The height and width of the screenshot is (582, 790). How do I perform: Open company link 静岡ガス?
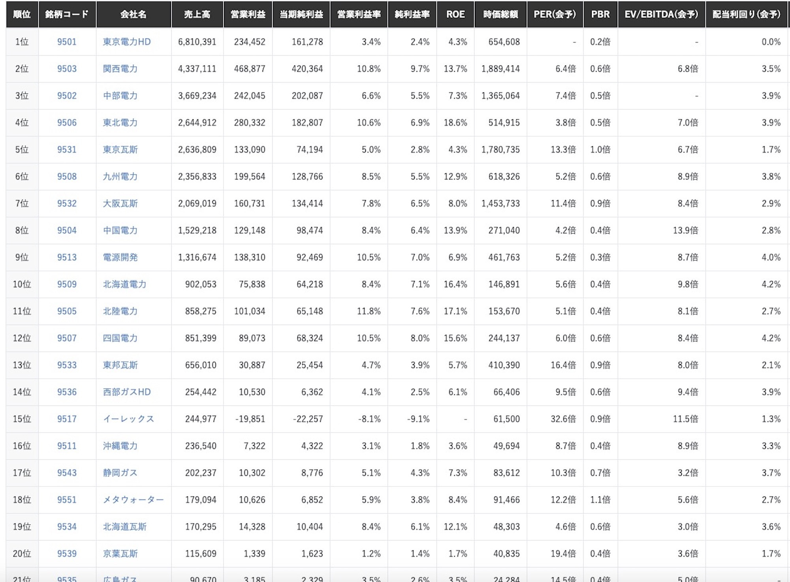click(x=120, y=473)
